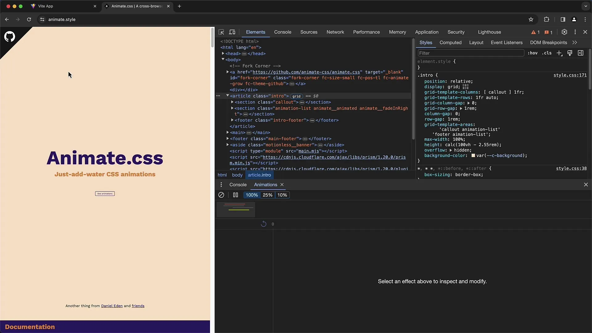This screenshot has height=333, width=592.
Task: Click the 'friends' hyperlink
Action: (x=138, y=306)
